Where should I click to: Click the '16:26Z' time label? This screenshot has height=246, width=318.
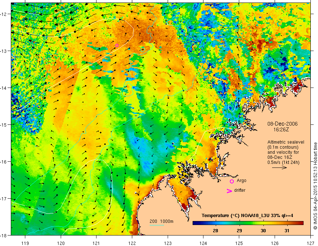click(281, 129)
